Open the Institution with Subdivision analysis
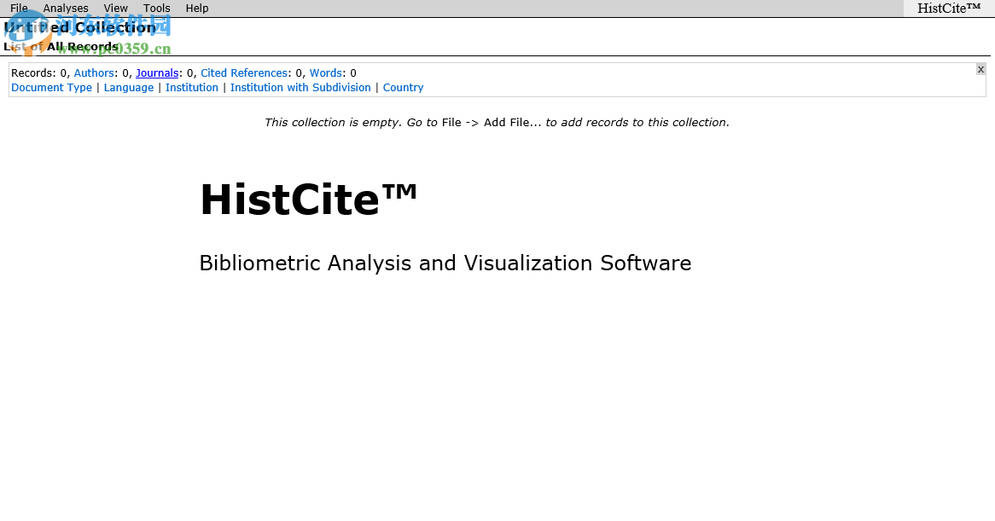Image resolution: width=995 pixels, height=521 pixels. (300, 87)
